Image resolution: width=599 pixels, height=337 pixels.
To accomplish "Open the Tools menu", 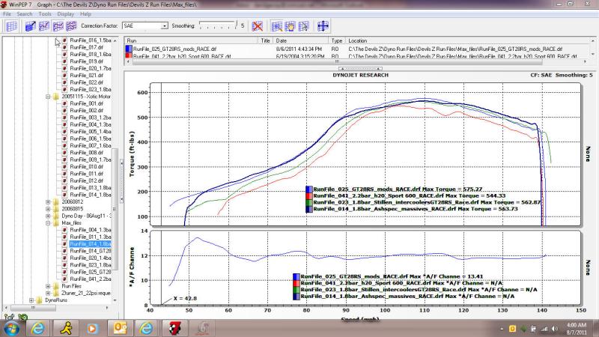I will point(45,13).
